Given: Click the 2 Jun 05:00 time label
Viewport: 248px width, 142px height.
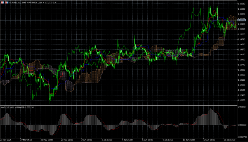Looking at the screenshot, I should pos(87,140).
